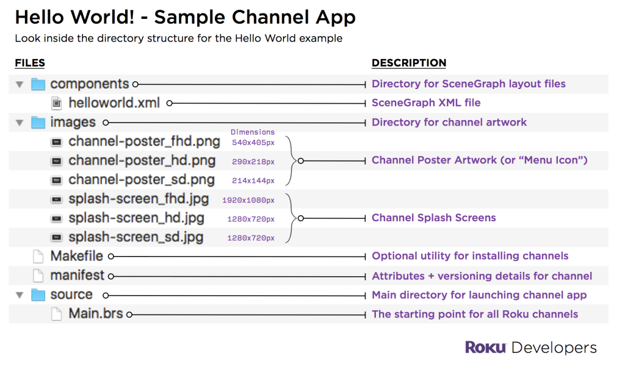Screen dimensions: 625x367
Task: Click the source folder icon
Action: tap(38, 295)
